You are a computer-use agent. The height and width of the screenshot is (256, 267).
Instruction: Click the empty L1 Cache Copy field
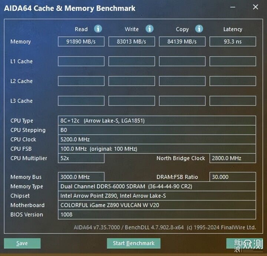point(182,61)
